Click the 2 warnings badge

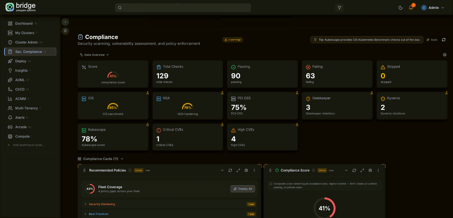[232, 40]
